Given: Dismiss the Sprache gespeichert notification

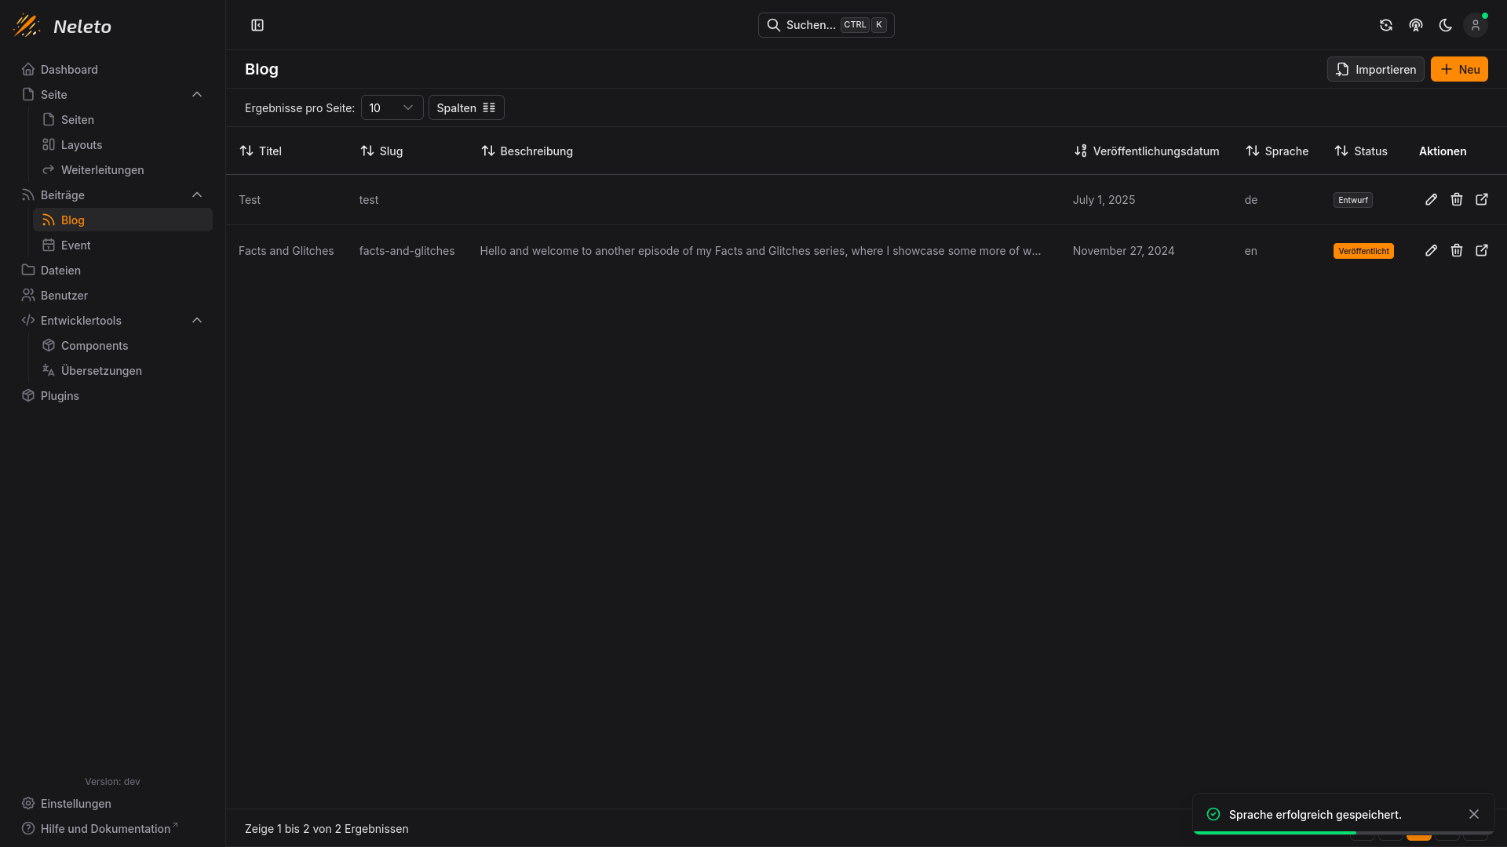Looking at the screenshot, I should pos(1473,814).
